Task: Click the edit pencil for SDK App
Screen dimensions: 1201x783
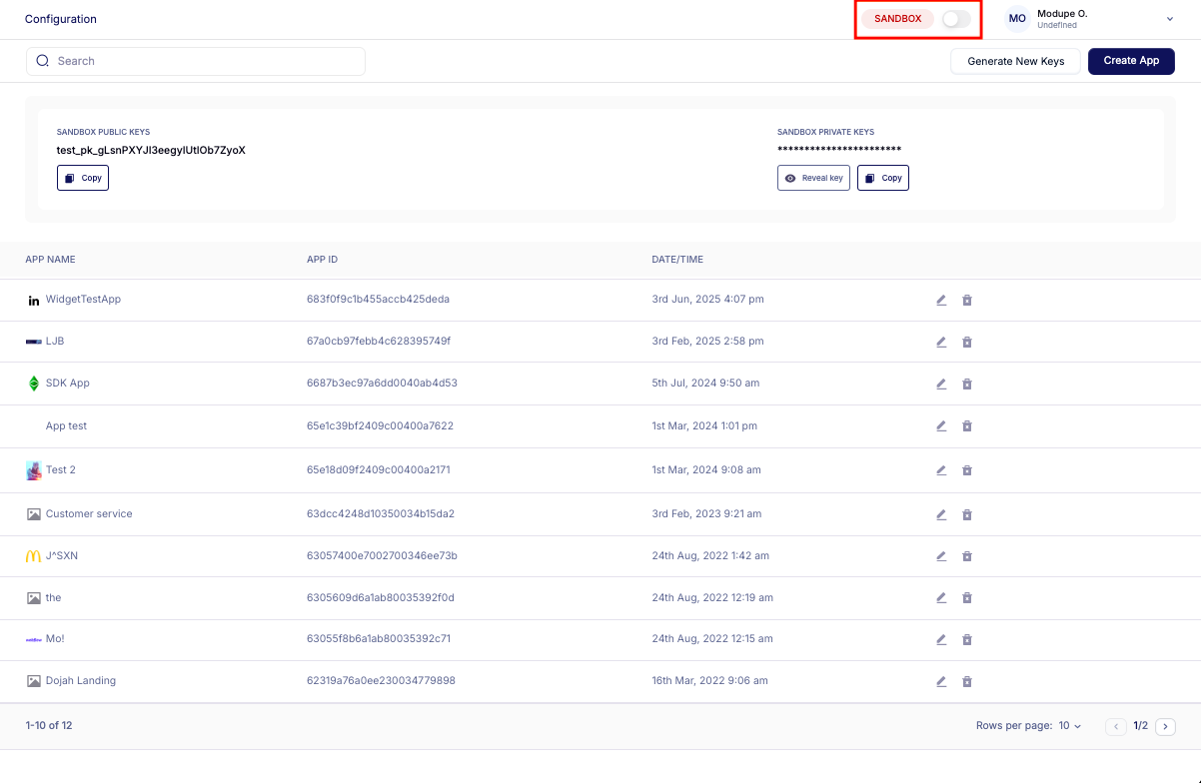Action: (941, 384)
